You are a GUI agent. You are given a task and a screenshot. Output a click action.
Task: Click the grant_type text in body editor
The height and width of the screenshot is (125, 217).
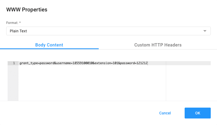coord(29,63)
